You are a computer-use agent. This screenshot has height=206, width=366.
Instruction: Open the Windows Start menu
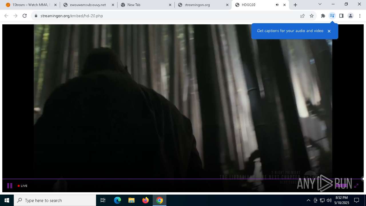click(x=7, y=200)
